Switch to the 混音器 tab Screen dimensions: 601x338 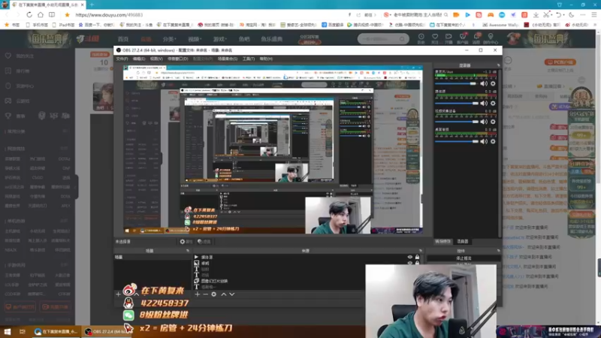pos(463,241)
